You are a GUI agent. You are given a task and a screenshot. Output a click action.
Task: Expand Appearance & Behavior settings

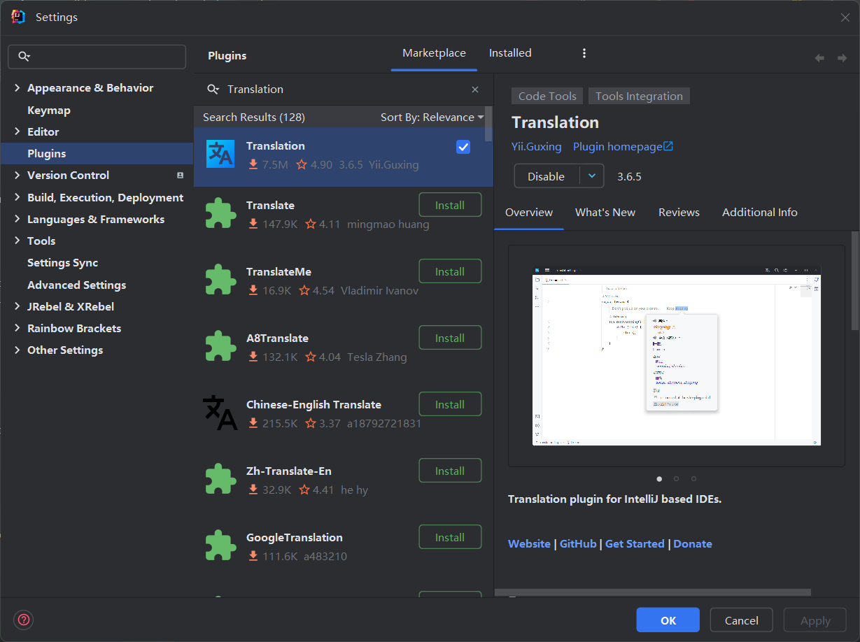click(x=17, y=88)
